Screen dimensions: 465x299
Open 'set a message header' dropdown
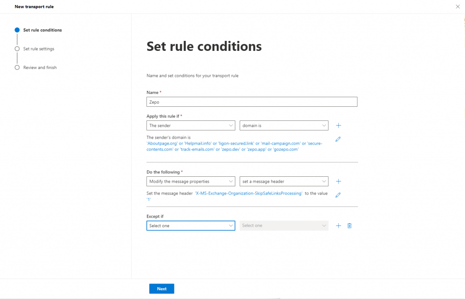(x=284, y=181)
